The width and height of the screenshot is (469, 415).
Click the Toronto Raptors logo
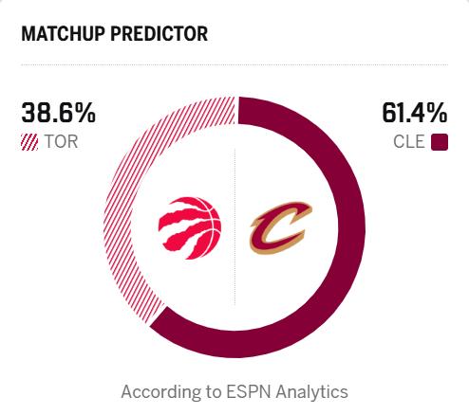point(190,228)
